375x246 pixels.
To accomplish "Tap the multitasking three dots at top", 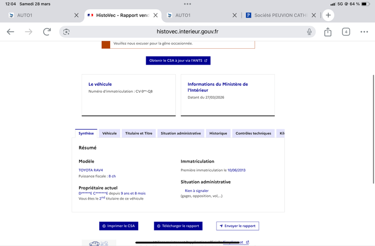I will tap(187, 4).
